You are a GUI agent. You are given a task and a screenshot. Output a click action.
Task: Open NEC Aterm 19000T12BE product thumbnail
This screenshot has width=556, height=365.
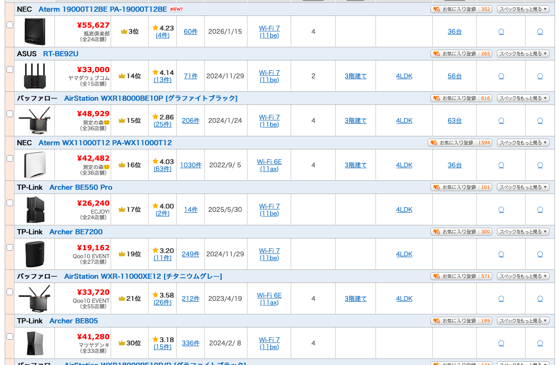(x=35, y=31)
